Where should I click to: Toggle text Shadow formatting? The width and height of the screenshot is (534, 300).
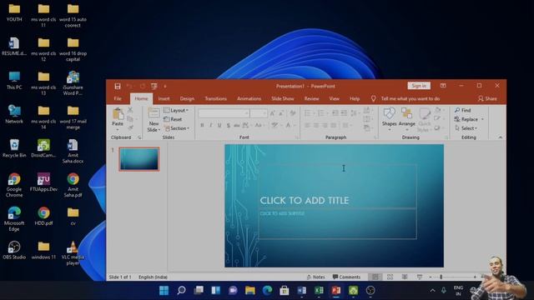pyautogui.click(x=228, y=125)
